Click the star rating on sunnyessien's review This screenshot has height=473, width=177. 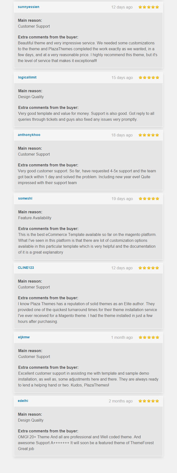click(149, 7)
